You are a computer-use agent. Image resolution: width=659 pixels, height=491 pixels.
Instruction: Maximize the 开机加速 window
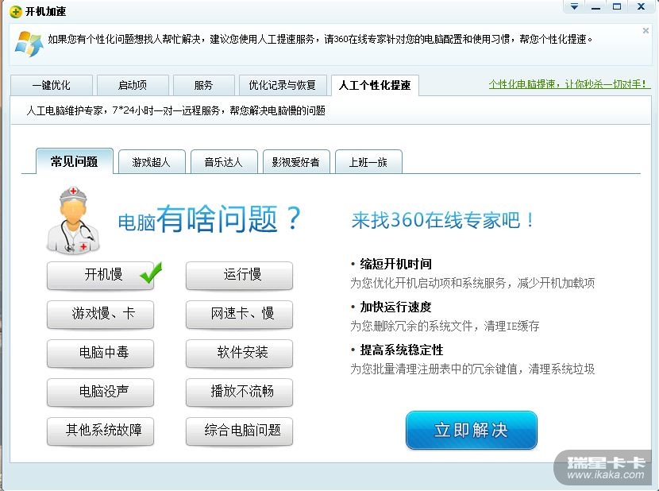click(x=617, y=6)
